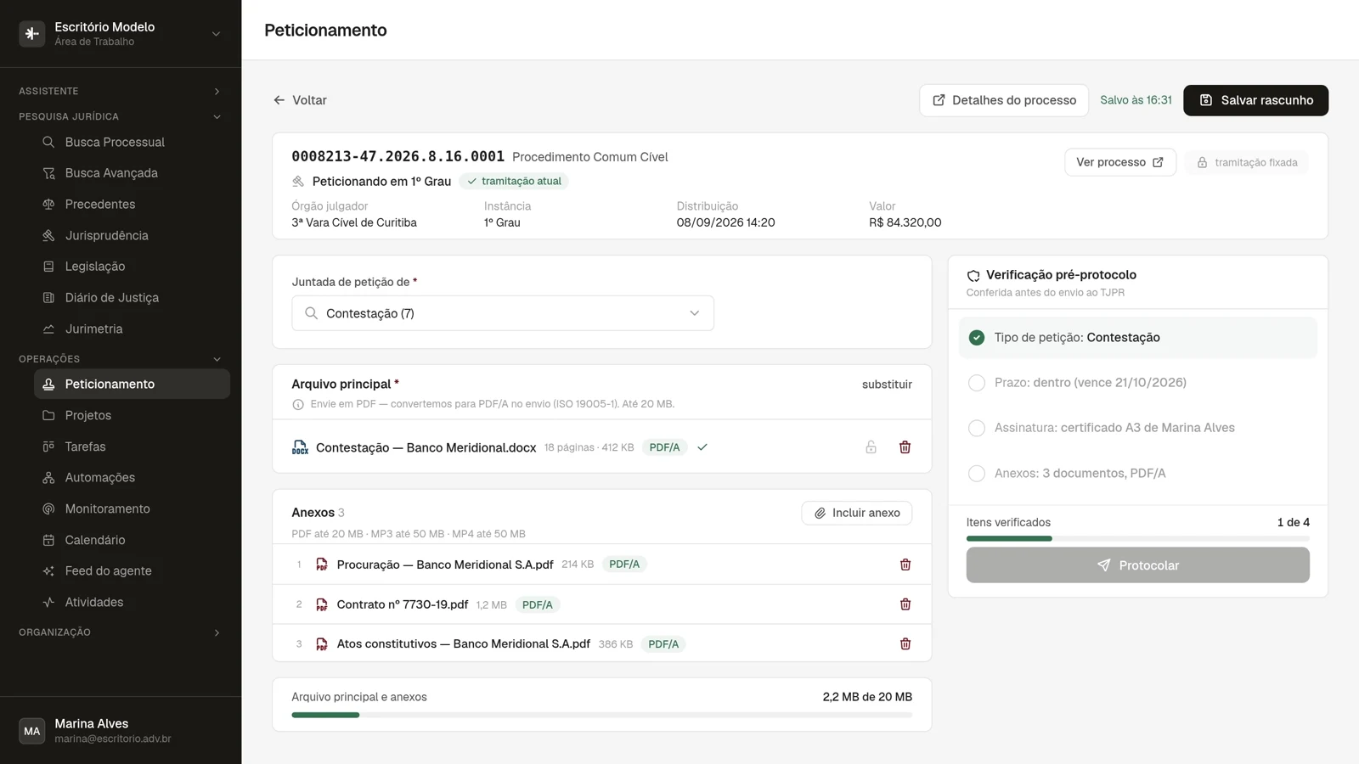Click the PDF icon of Contrato nº 7730-19
Viewport: 1359px width, 764px height.
[x=322, y=604]
